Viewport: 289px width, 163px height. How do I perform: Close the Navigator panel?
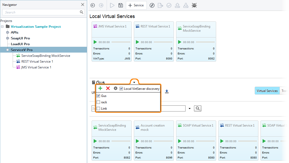[83, 4]
